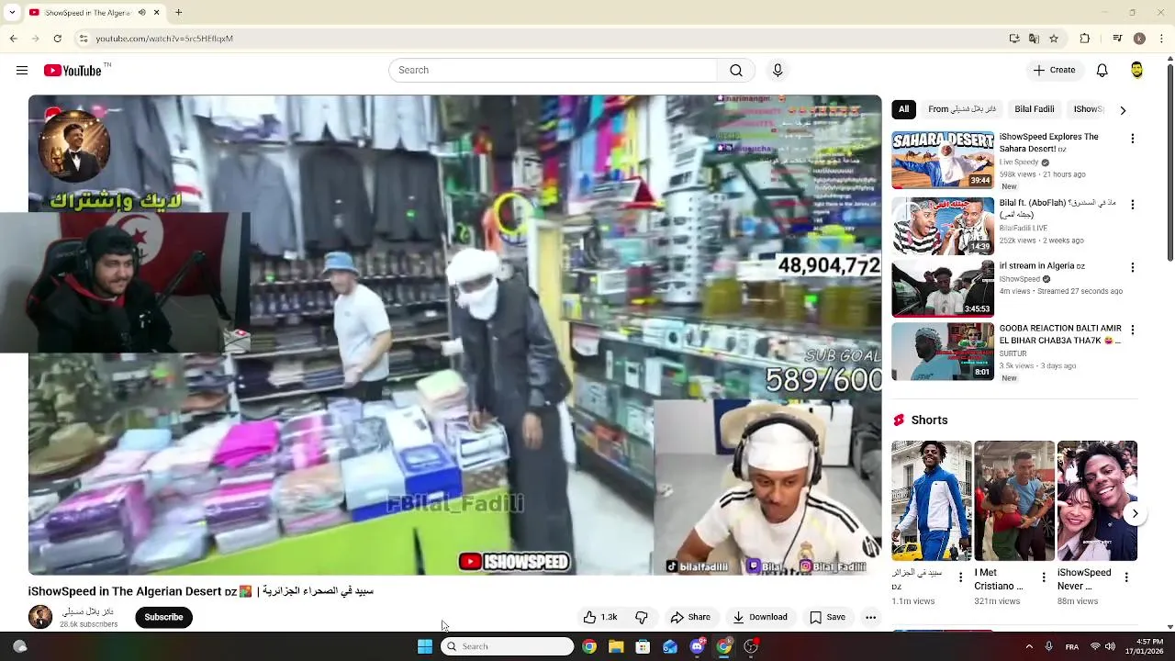1175x661 pixels.
Task: Select the From channel filter chip
Action: point(962,109)
